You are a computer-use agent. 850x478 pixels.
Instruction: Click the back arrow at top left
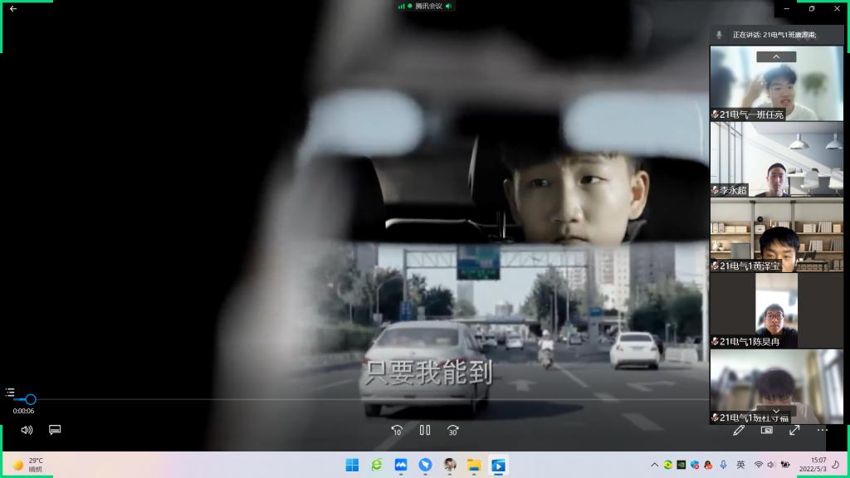pos(12,8)
